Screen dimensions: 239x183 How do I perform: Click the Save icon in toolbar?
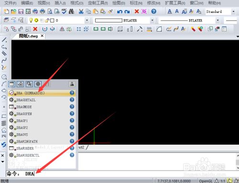(21, 11)
